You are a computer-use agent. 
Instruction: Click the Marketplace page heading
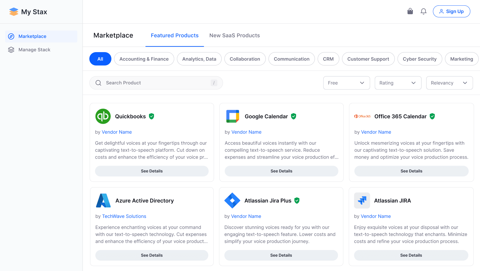(x=113, y=35)
